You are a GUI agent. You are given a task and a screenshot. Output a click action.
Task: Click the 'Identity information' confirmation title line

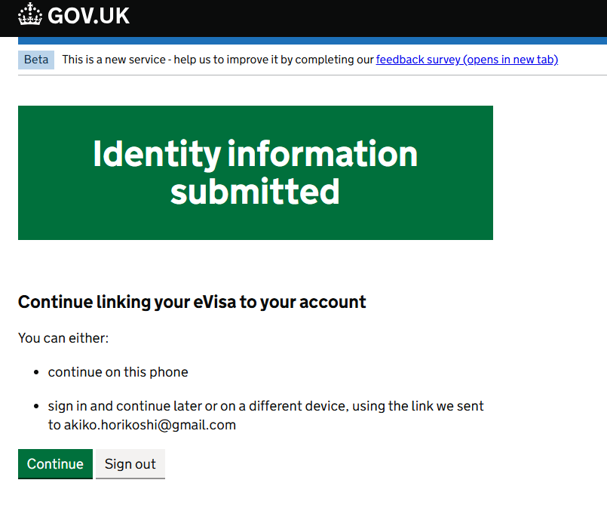[255, 154]
